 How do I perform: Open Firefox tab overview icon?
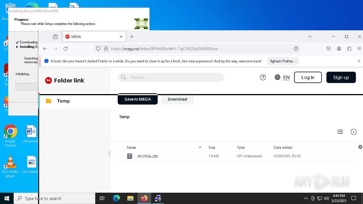55,37
